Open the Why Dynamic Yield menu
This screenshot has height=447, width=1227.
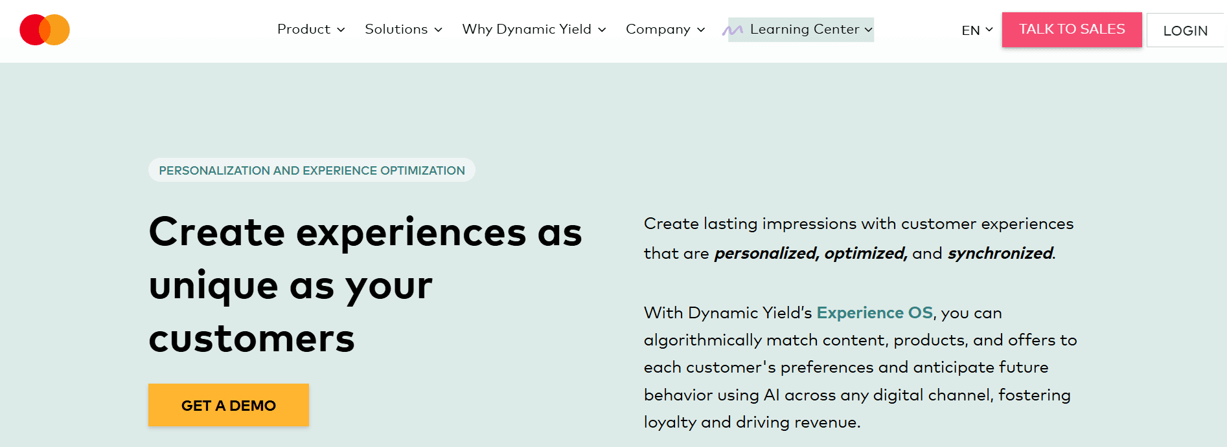(526, 29)
